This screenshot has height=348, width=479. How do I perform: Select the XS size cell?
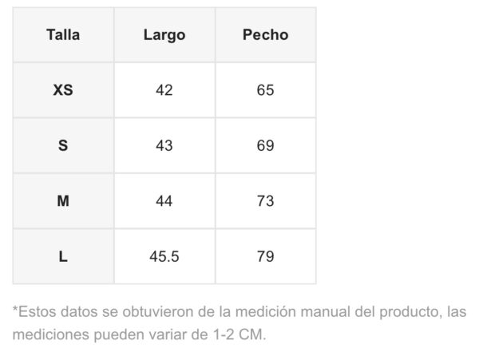click(x=63, y=90)
